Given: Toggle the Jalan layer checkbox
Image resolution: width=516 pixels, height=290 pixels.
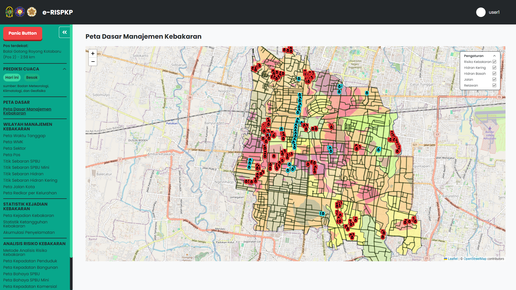Looking at the screenshot, I should coord(494,80).
